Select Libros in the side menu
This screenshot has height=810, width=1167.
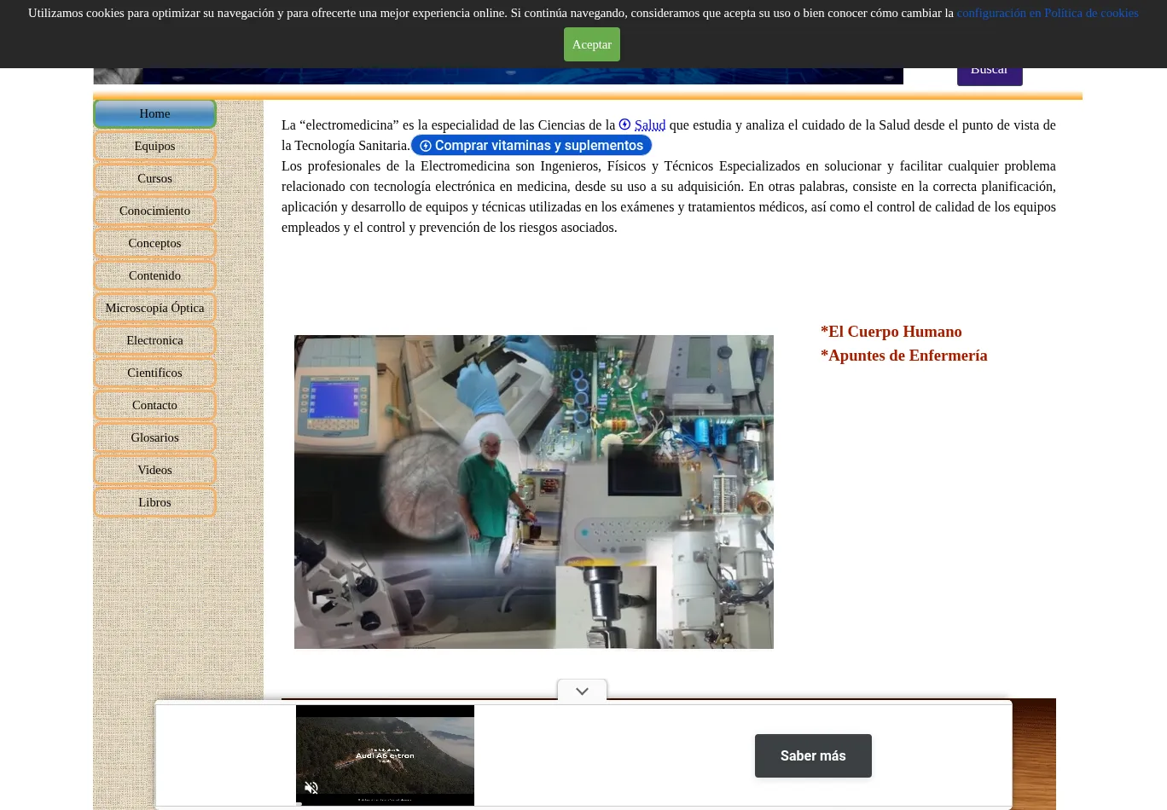154,502
